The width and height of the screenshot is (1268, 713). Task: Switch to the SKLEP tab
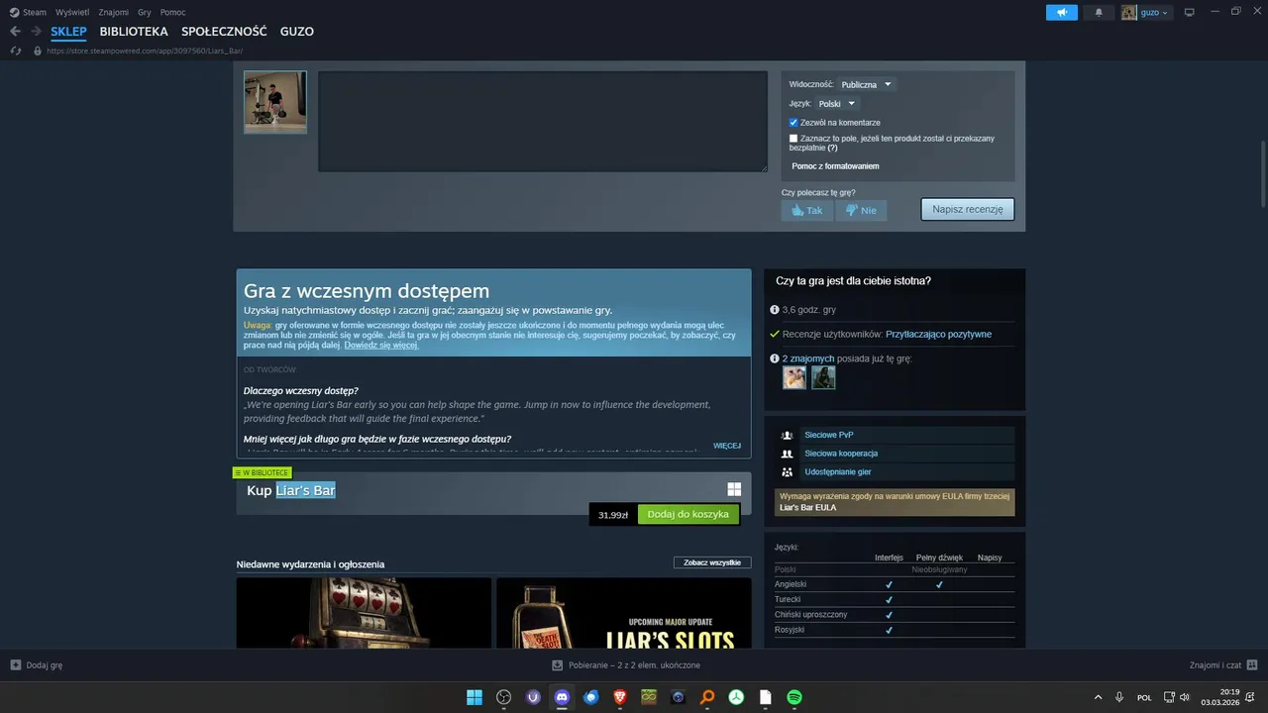tap(68, 32)
